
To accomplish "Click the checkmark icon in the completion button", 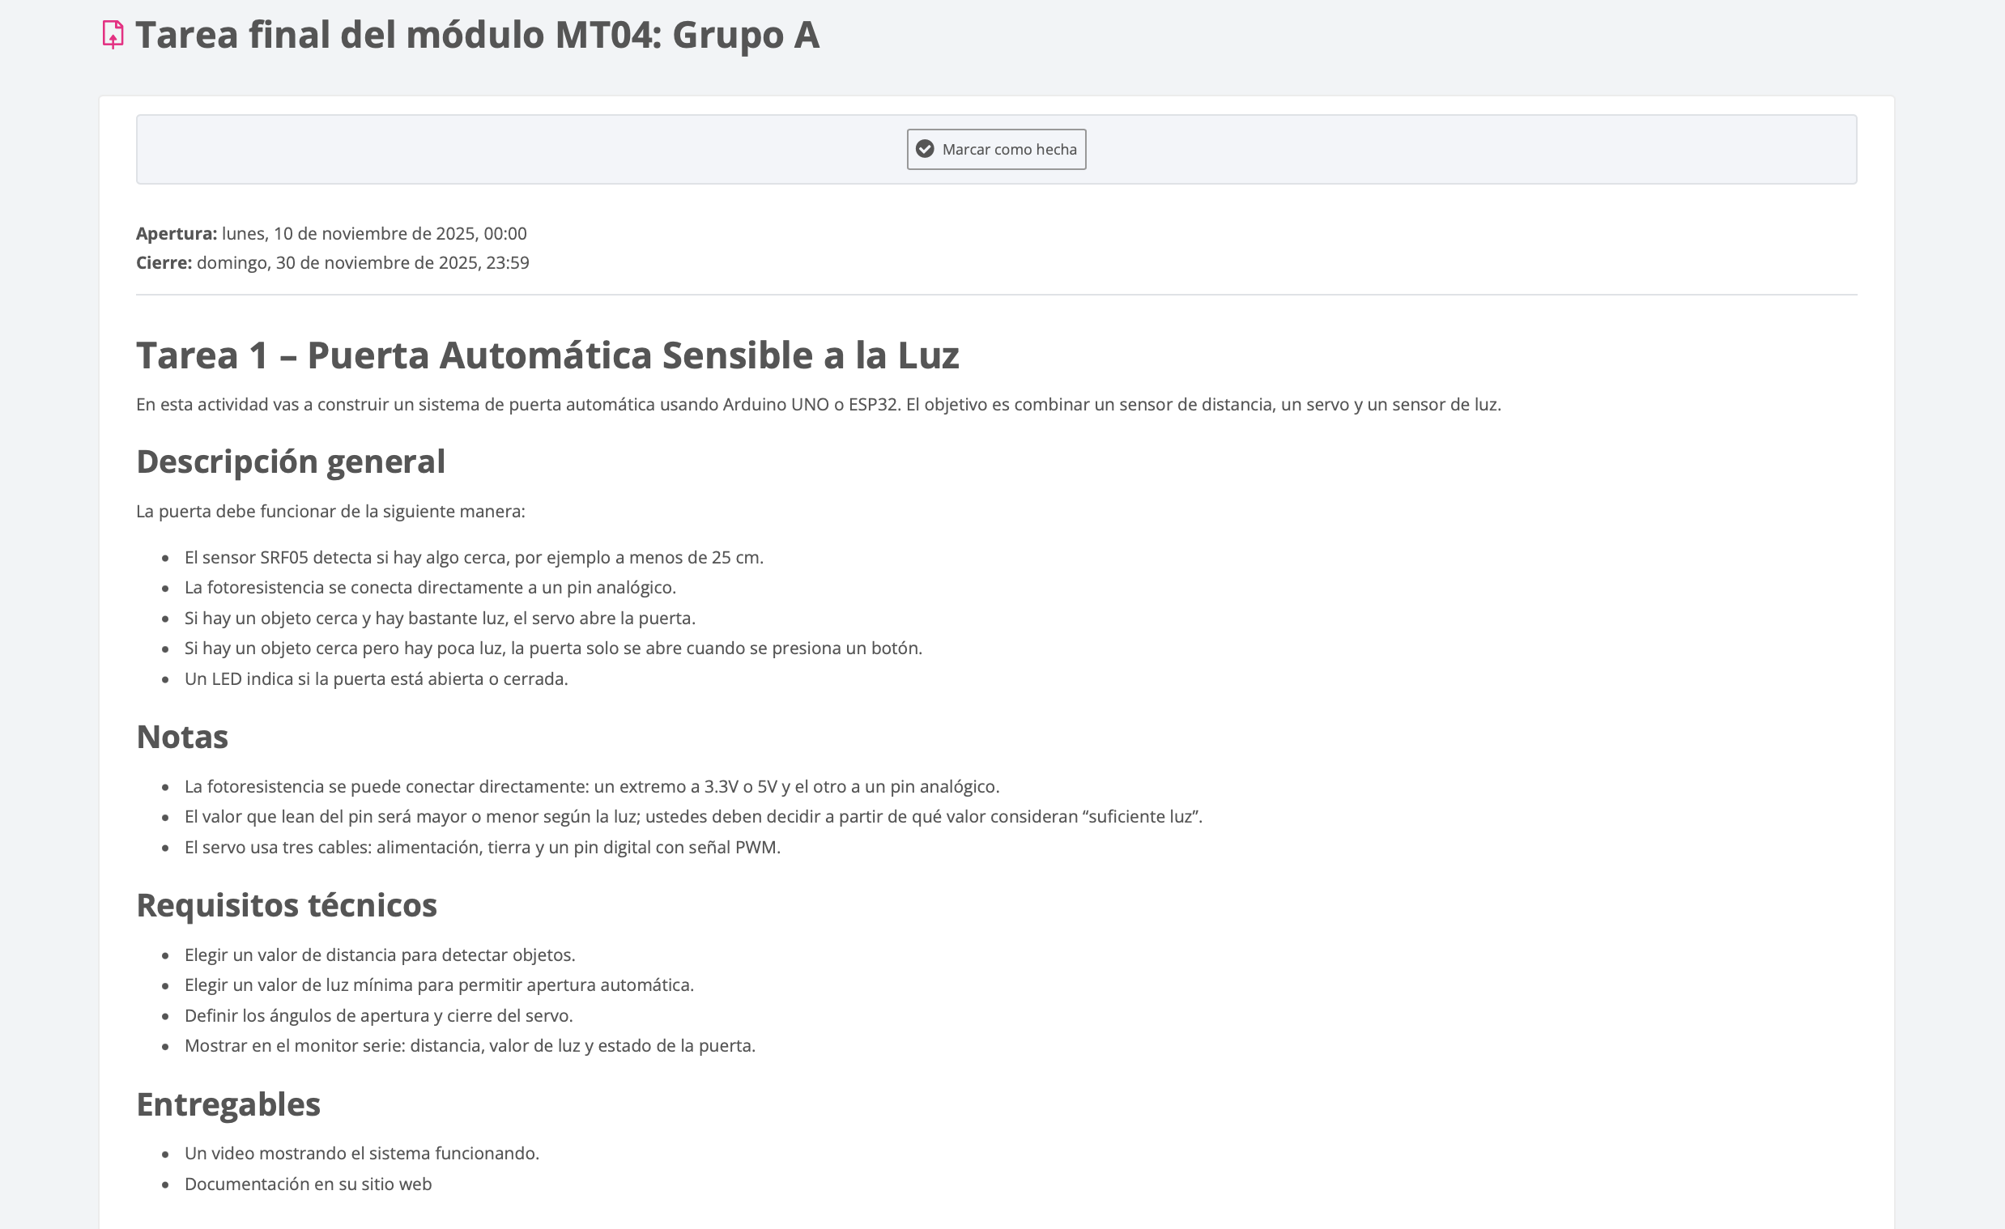I will pyautogui.click(x=925, y=149).
